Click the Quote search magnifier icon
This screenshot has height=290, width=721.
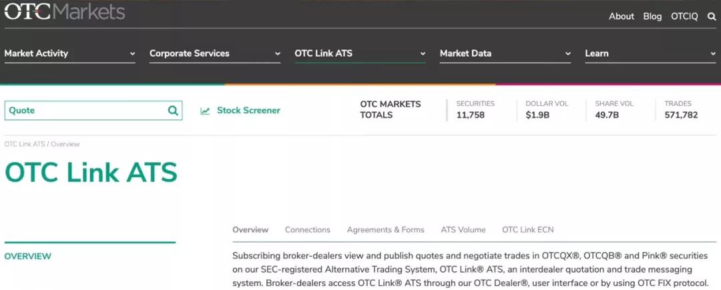point(173,111)
